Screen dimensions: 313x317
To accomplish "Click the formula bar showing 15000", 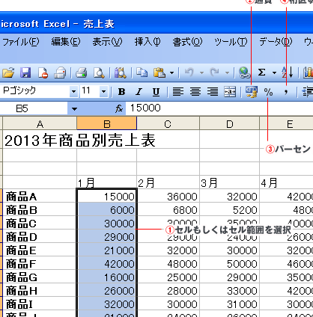I will coord(219,108).
